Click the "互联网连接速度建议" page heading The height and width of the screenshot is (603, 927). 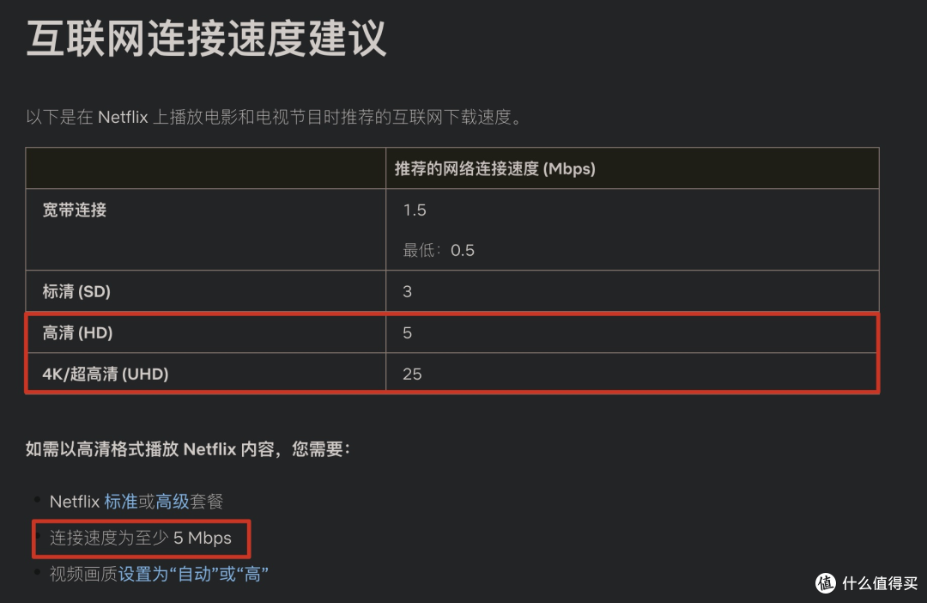206,39
